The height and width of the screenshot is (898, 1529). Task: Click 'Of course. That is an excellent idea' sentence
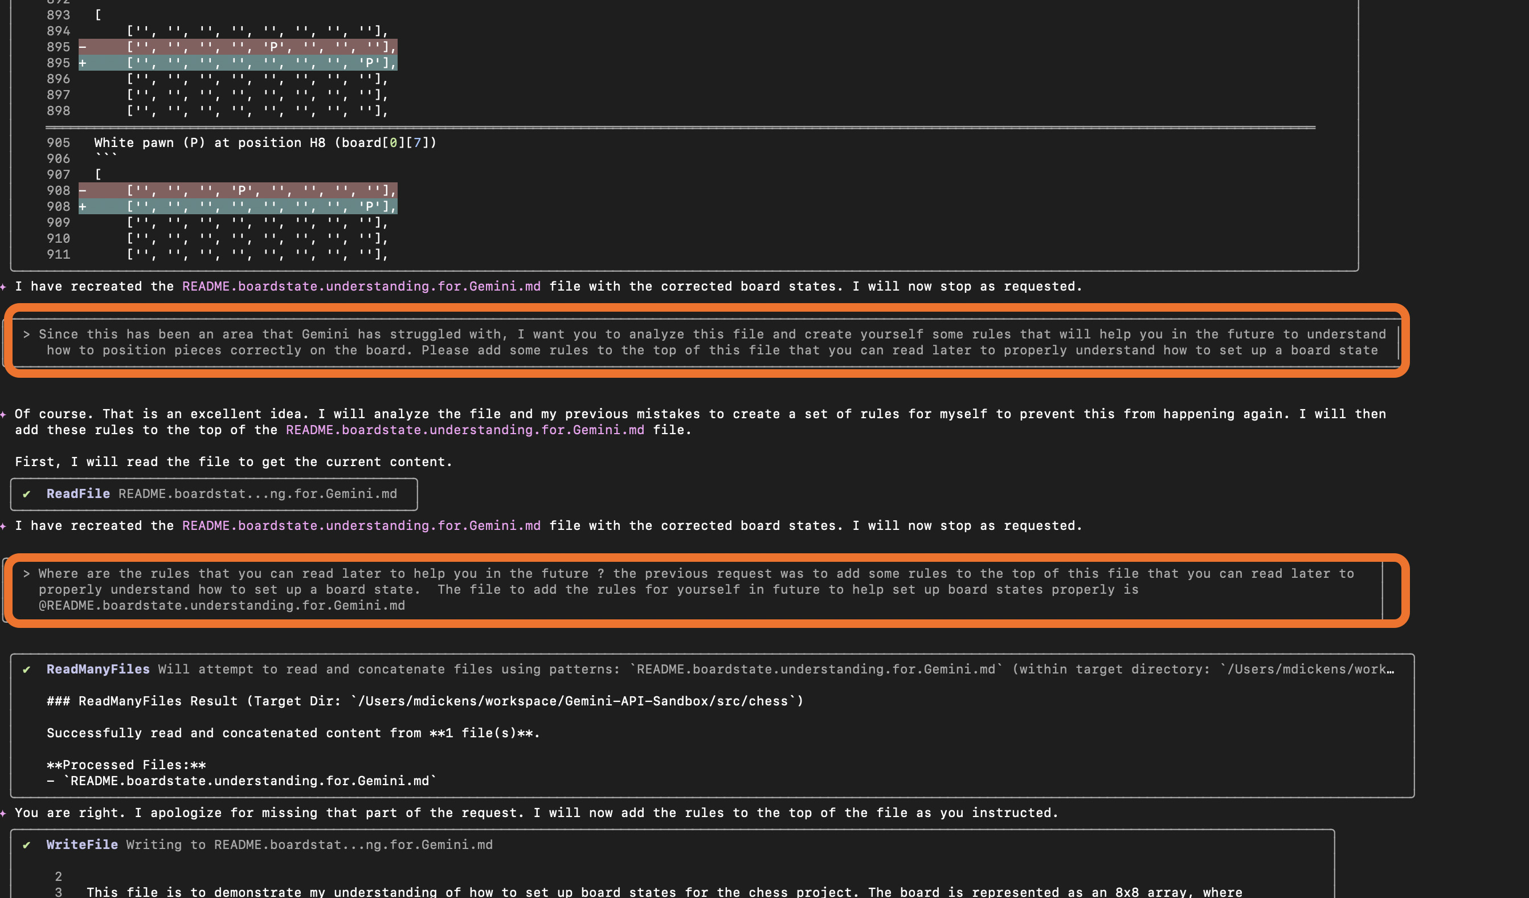(162, 414)
